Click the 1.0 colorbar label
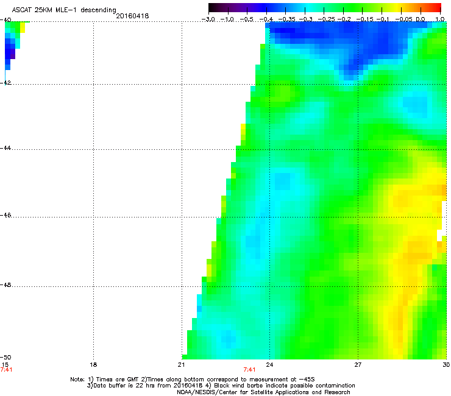The image size is (451, 396). [x=440, y=19]
